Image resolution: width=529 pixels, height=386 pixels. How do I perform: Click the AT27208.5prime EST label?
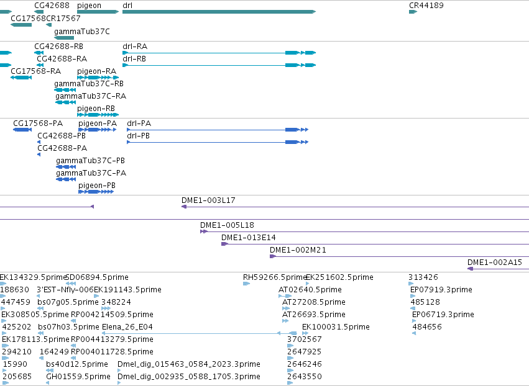[x=314, y=302]
